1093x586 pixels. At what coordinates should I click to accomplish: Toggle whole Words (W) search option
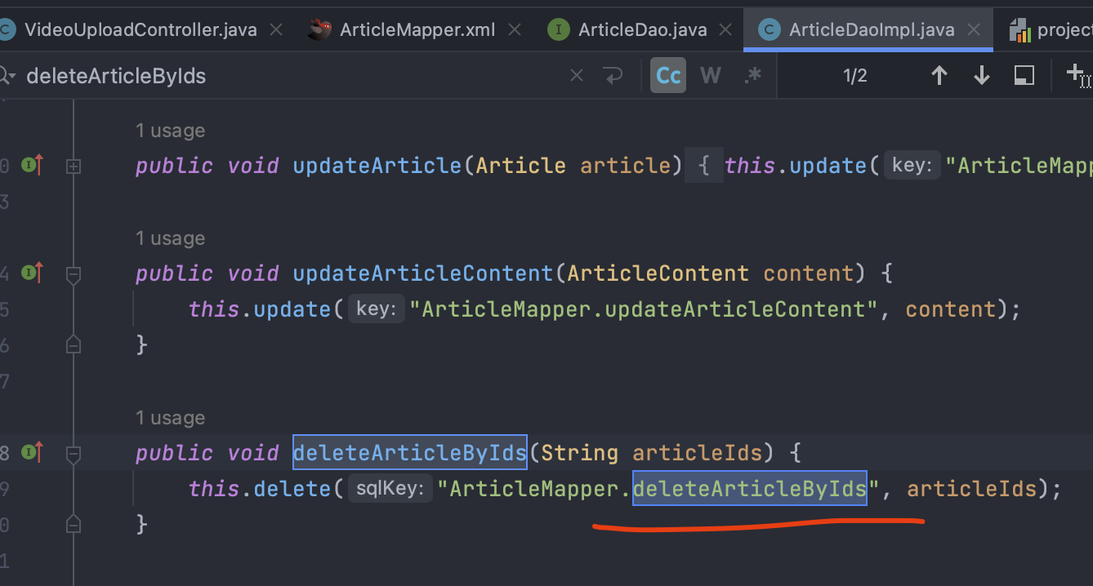pyautogui.click(x=711, y=76)
